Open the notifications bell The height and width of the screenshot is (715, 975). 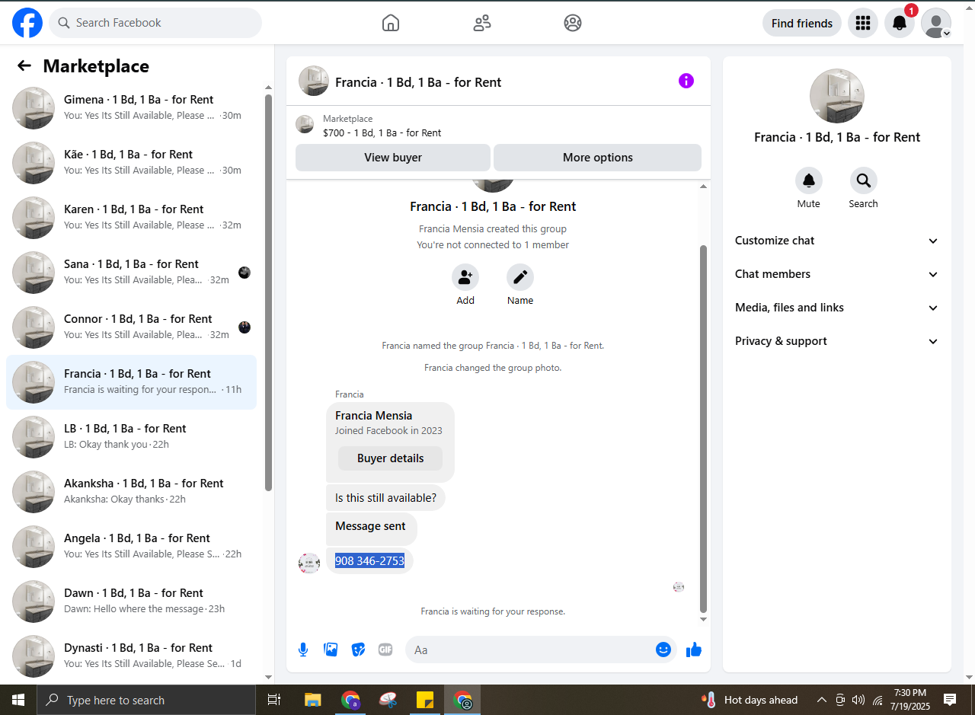coord(900,23)
